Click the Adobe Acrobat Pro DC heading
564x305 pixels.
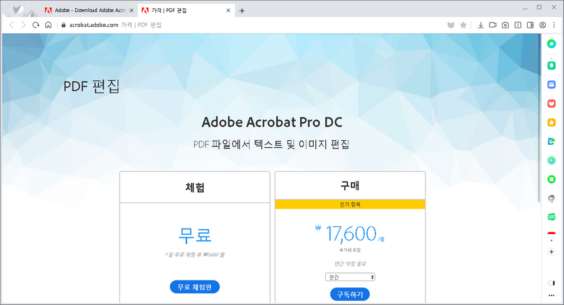click(x=272, y=122)
